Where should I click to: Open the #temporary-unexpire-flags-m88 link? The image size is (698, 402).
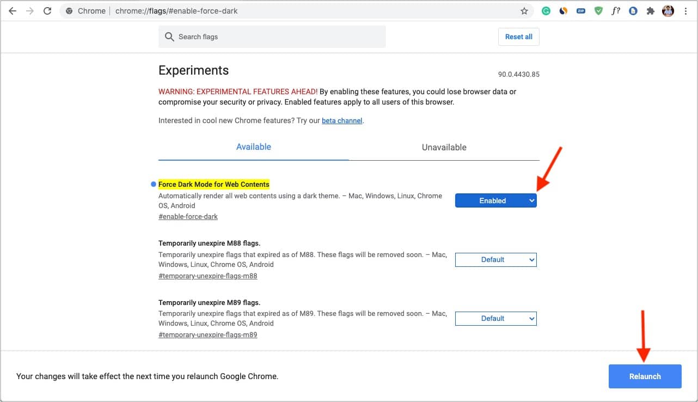coord(207,276)
